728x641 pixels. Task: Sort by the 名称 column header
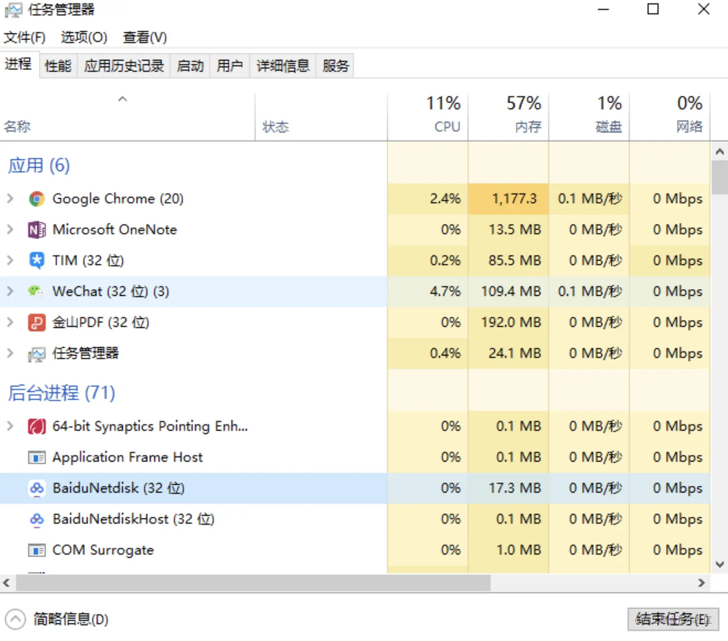coord(127,117)
